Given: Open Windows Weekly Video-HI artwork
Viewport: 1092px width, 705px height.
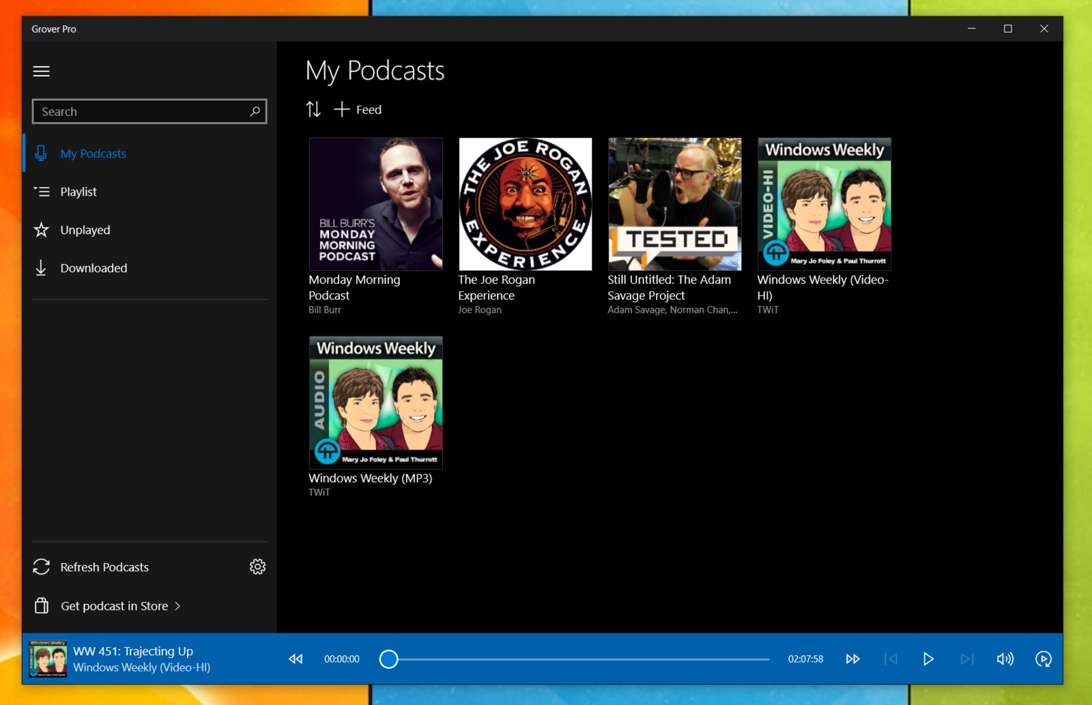Looking at the screenshot, I should point(824,204).
